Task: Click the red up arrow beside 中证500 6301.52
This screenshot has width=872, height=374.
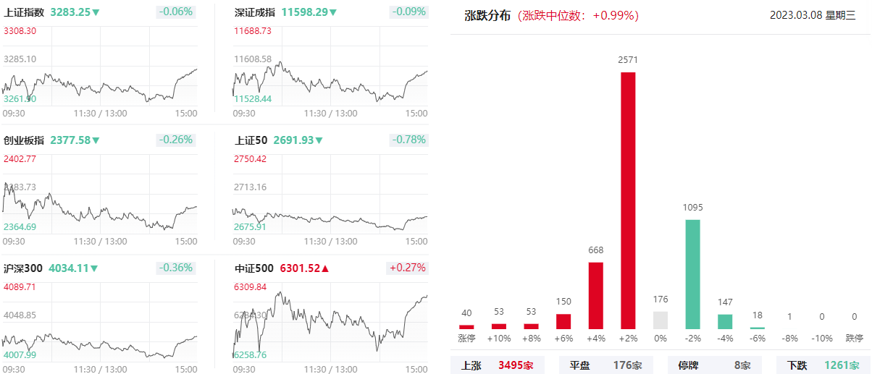Action: pos(325,268)
